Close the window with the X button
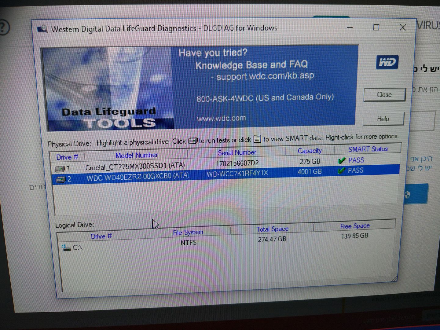This screenshot has height=330, width=440. pos(403,28)
